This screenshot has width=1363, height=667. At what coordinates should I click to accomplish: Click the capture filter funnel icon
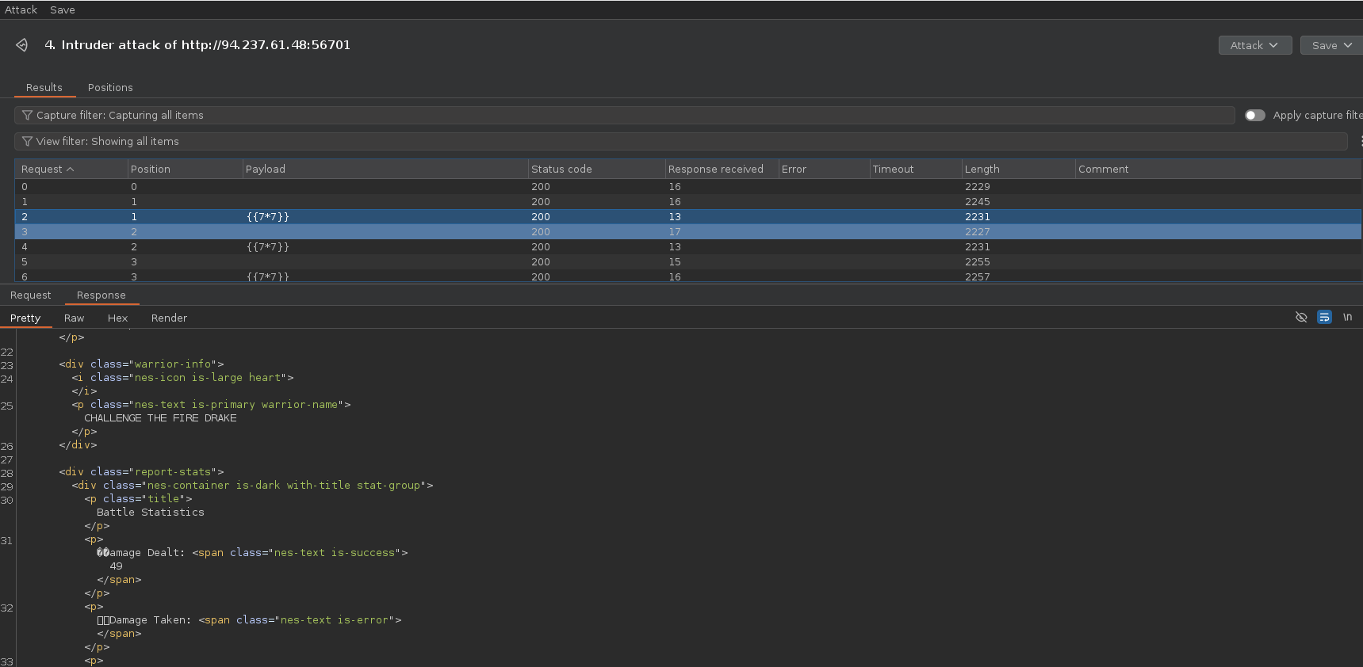click(27, 115)
